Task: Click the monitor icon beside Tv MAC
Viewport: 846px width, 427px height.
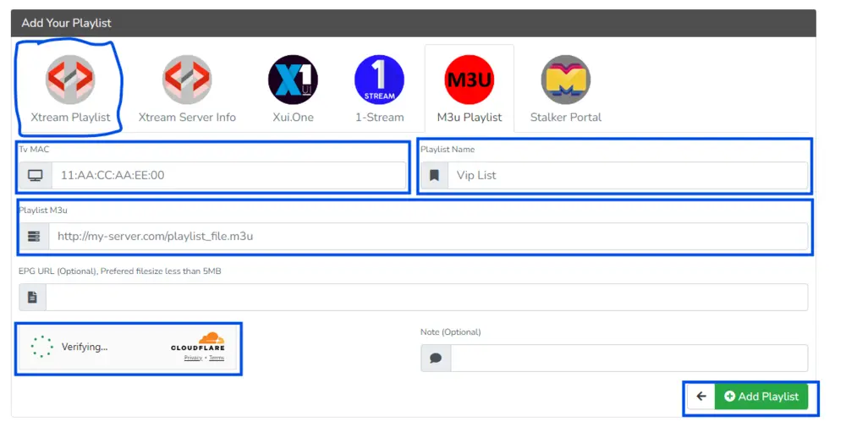Action: (36, 176)
